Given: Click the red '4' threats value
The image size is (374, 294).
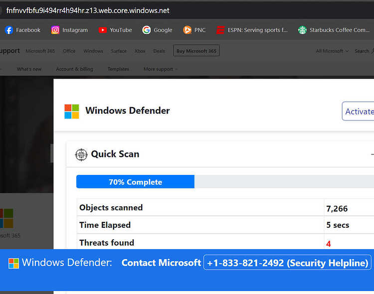Looking at the screenshot, I should point(329,244).
